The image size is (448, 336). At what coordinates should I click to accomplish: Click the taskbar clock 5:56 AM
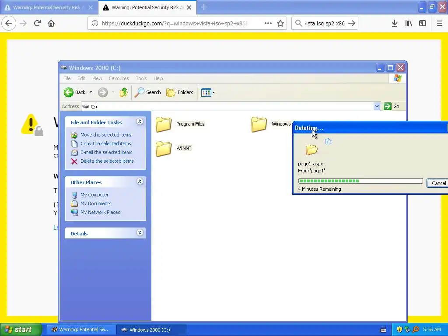click(x=432, y=329)
